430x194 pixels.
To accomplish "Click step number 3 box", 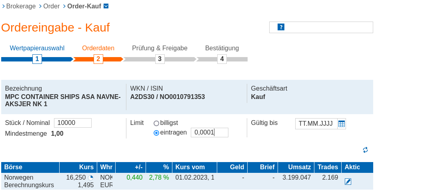I will [160, 59].
